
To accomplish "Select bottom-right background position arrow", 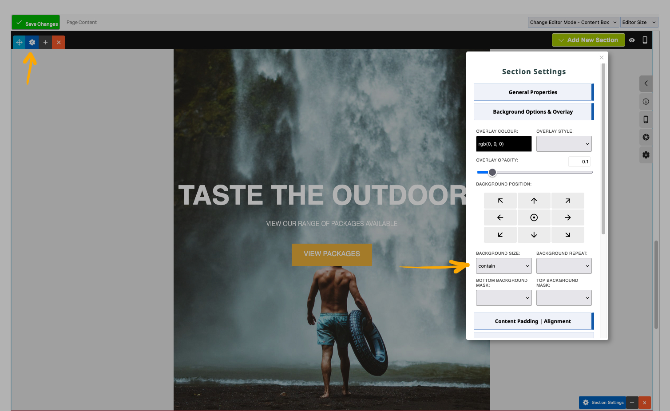I will click(567, 234).
